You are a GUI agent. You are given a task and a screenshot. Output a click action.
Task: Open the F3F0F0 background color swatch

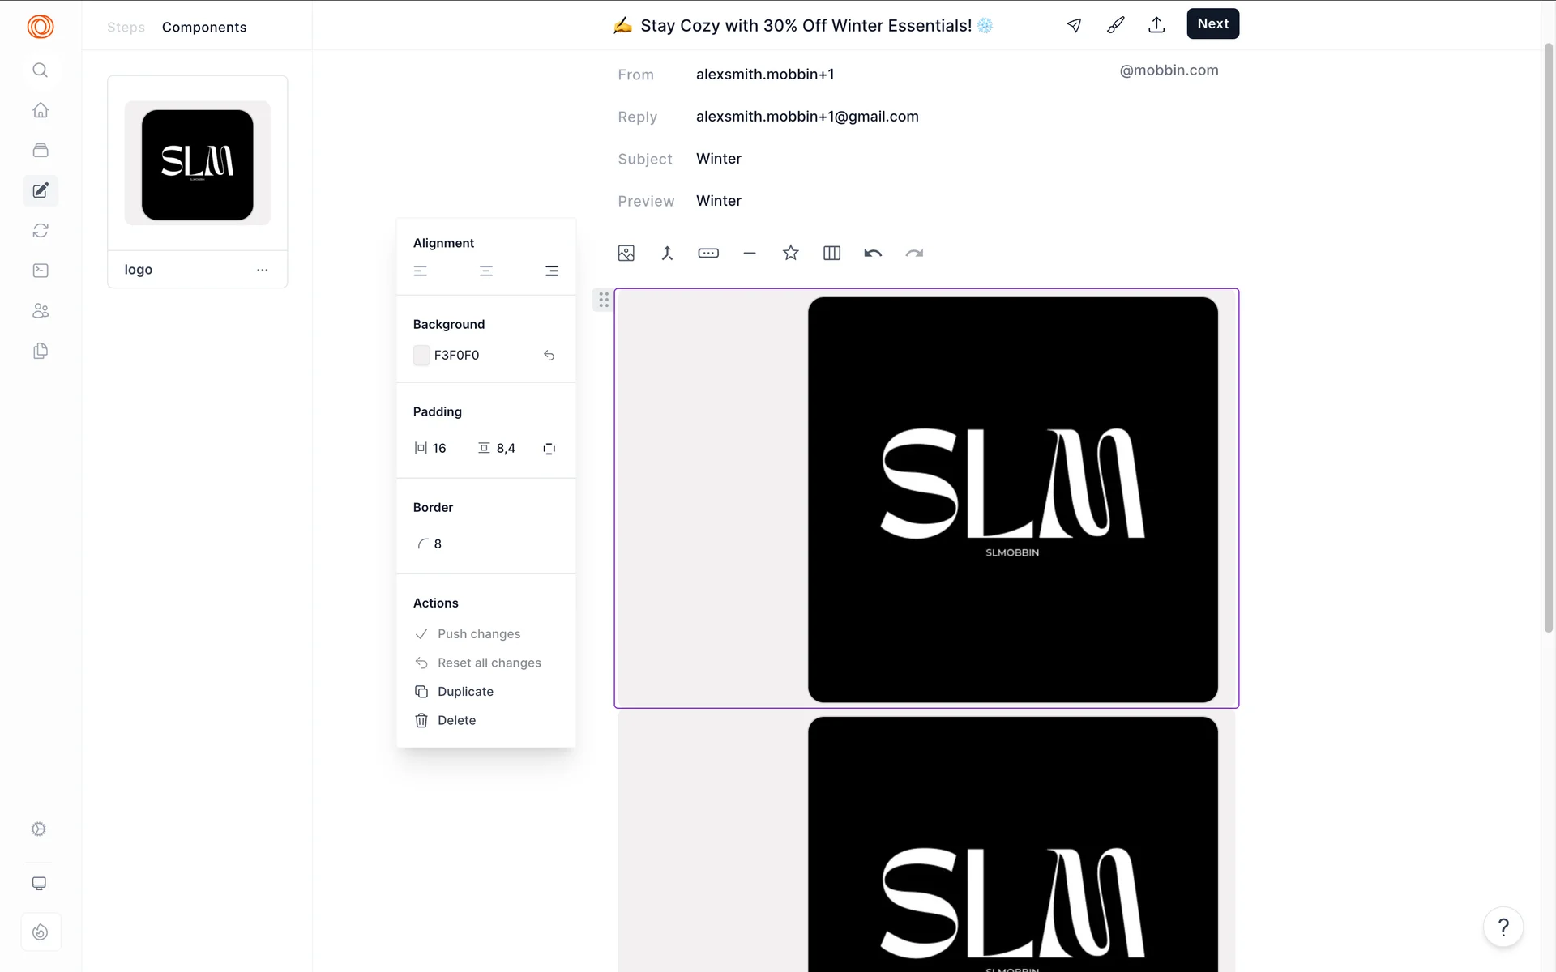click(x=421, y=356)
